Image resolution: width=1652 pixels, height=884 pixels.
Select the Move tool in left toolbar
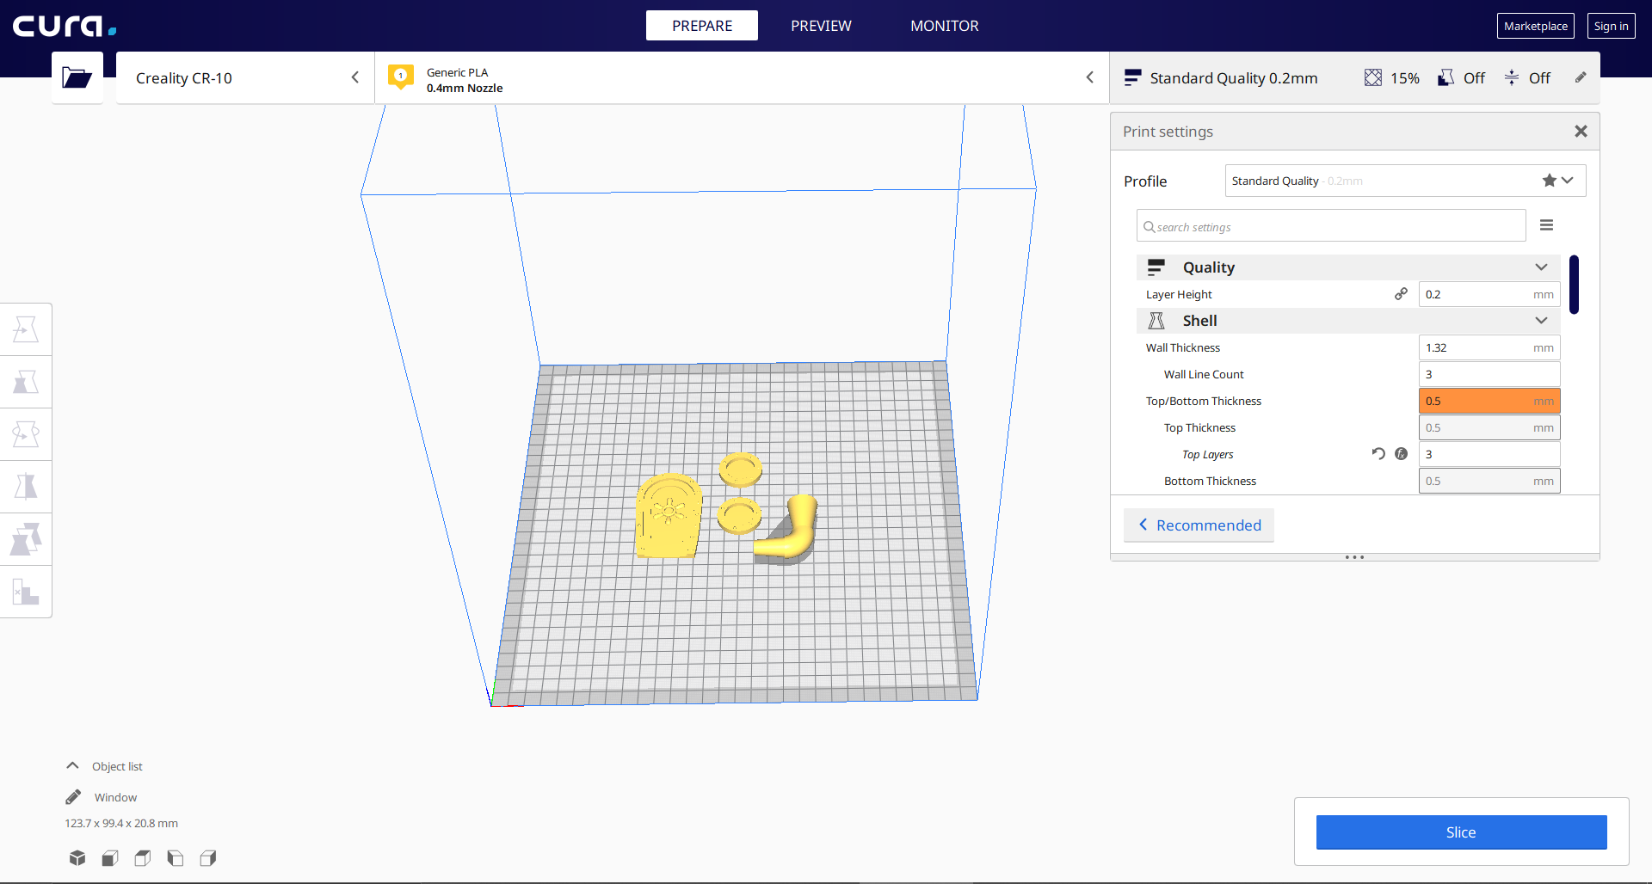(x=26, y=329)
